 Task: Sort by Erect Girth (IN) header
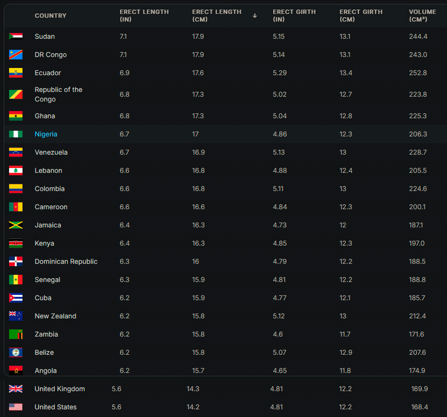pos(294,15)
